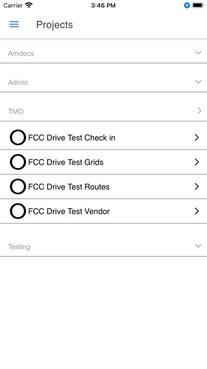Select the FCC Drive Test Routes circle
Viewport: 207px width, 369px height.
[18, 186]
